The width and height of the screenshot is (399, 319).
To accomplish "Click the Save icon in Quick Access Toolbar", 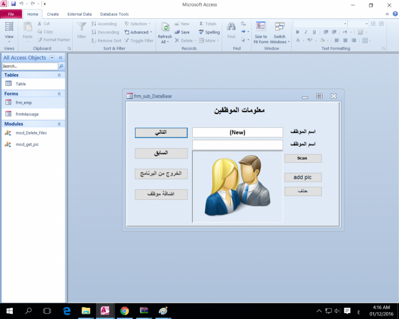I will tap(13, 4).
